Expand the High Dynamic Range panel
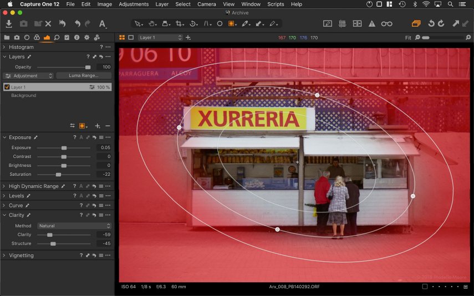This screenshot has width=474, height=296. (4, 186)
